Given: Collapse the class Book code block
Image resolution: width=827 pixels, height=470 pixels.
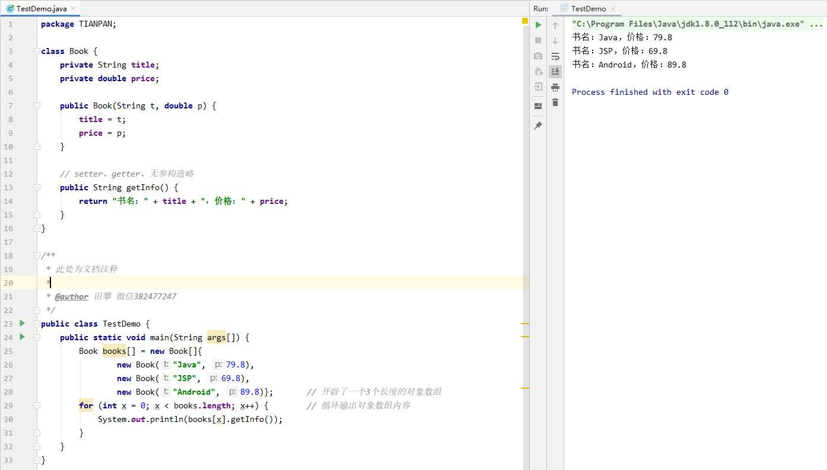Looking at the screenshot, I should point(37,51).
